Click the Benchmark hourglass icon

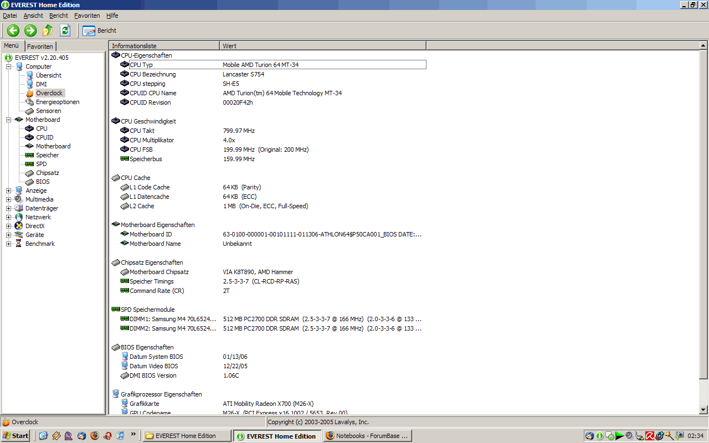coord(19,244)
